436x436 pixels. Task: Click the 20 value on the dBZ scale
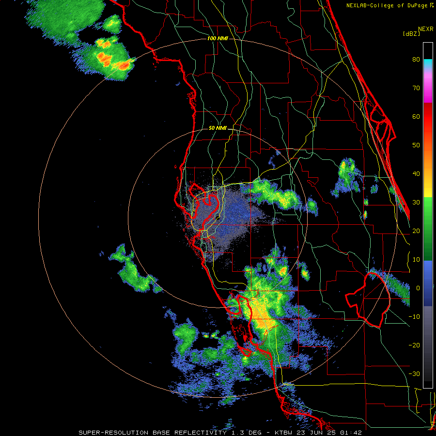coord(416,231)
